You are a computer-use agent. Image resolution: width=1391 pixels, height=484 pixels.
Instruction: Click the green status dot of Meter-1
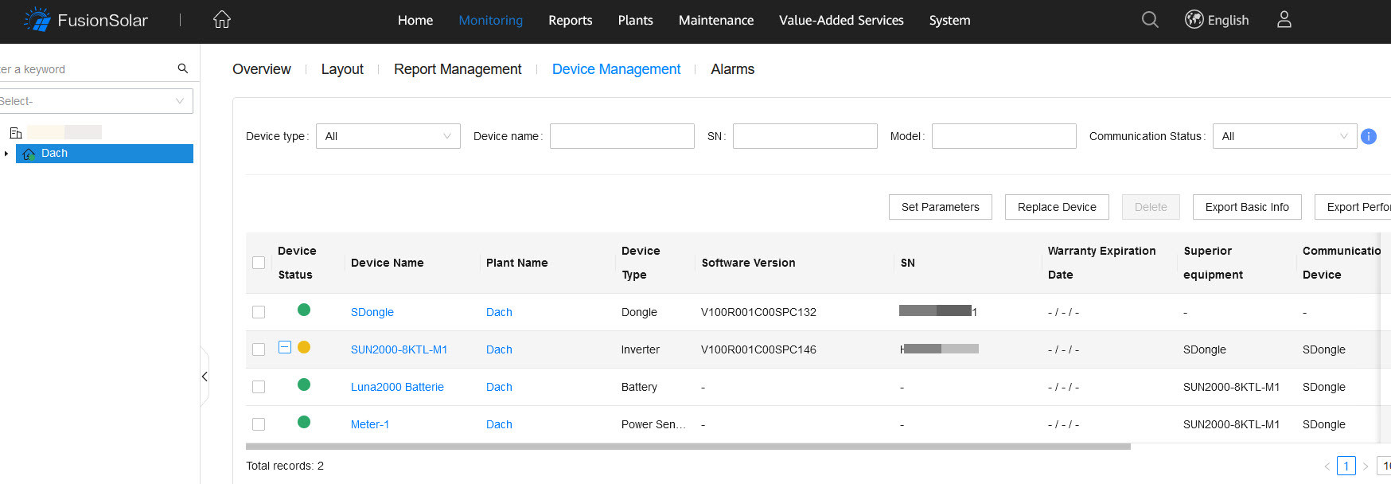pos(304,422)
